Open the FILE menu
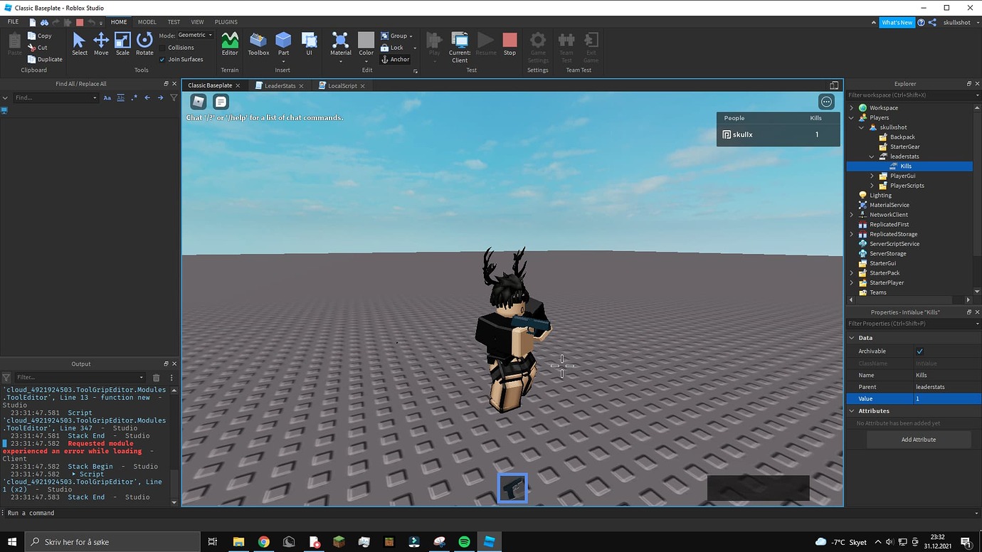 13,22
